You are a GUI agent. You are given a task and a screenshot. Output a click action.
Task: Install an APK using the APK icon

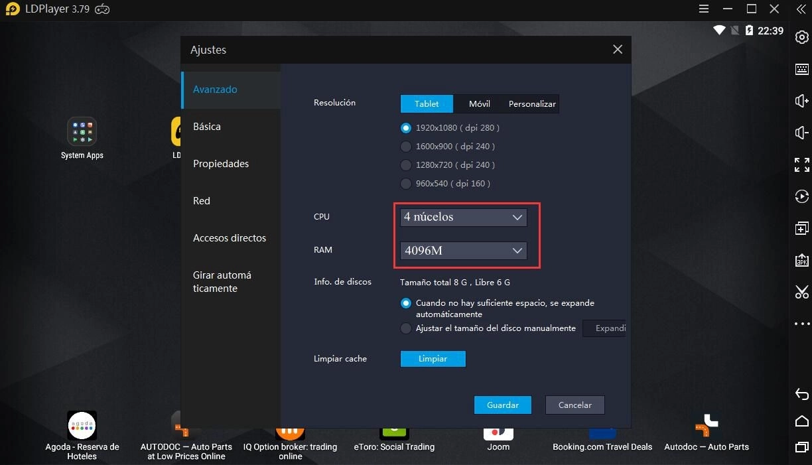pyautogui.click(x=801, y=260)
